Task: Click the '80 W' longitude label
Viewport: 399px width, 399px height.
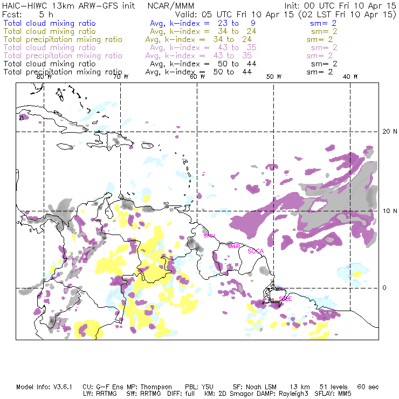Action: [44, 77]
